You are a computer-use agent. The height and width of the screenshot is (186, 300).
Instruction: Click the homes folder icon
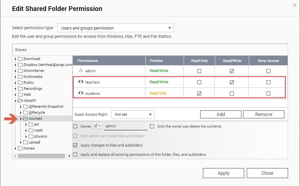[x=20, y=148]
